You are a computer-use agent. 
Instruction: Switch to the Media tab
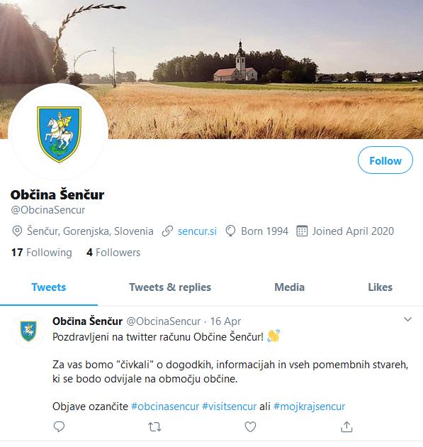(290, 287)
